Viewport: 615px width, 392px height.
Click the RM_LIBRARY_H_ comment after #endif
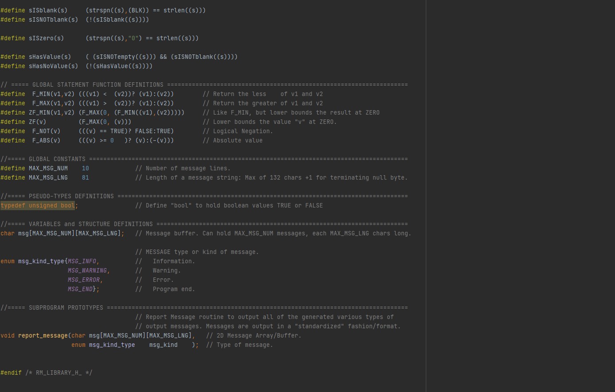click(59, 373)
